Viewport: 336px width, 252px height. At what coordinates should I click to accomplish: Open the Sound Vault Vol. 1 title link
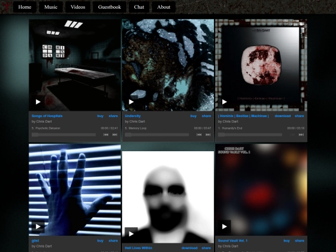tap(233, 241)
